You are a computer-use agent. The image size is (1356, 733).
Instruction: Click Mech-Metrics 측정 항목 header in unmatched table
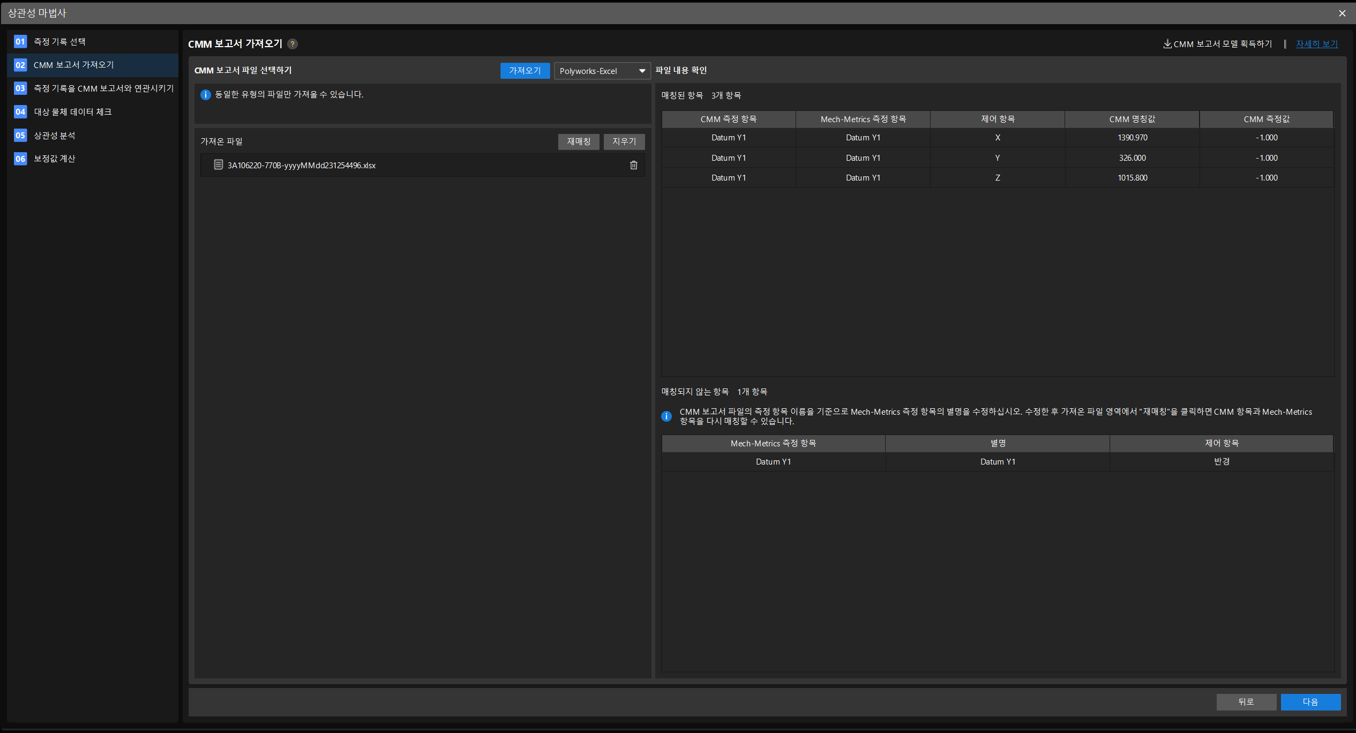774,443
